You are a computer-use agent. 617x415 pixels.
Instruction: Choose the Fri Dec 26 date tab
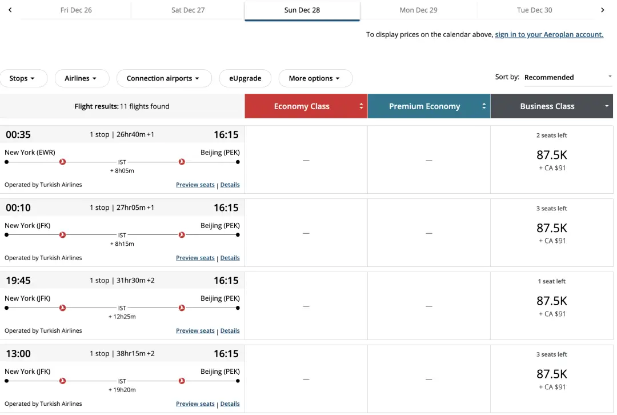pyautogui.click(x=76, y=10)
